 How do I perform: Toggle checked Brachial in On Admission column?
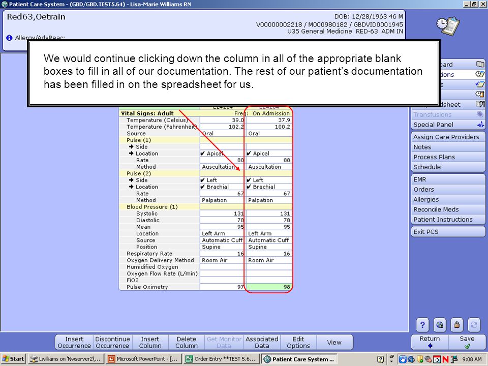point(269,187)
